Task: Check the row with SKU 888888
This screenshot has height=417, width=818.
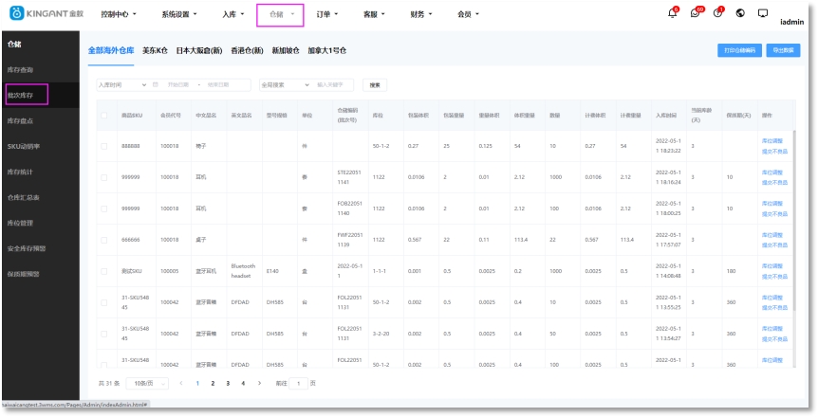Action: tap(104, 146)
